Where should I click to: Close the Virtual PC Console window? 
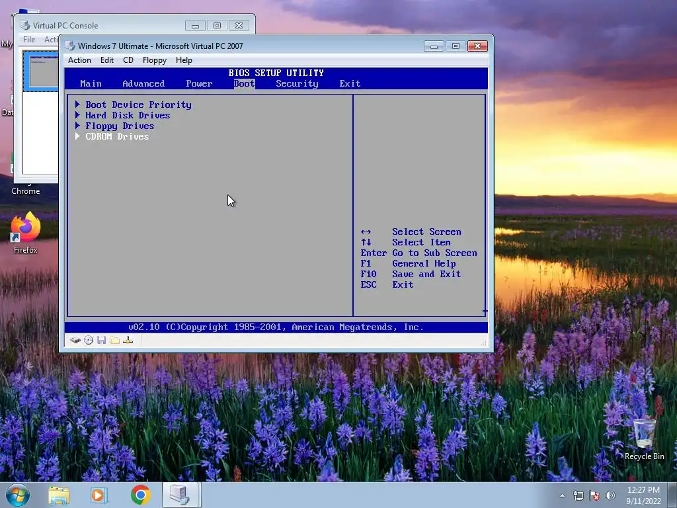click(x=239, y=26)
